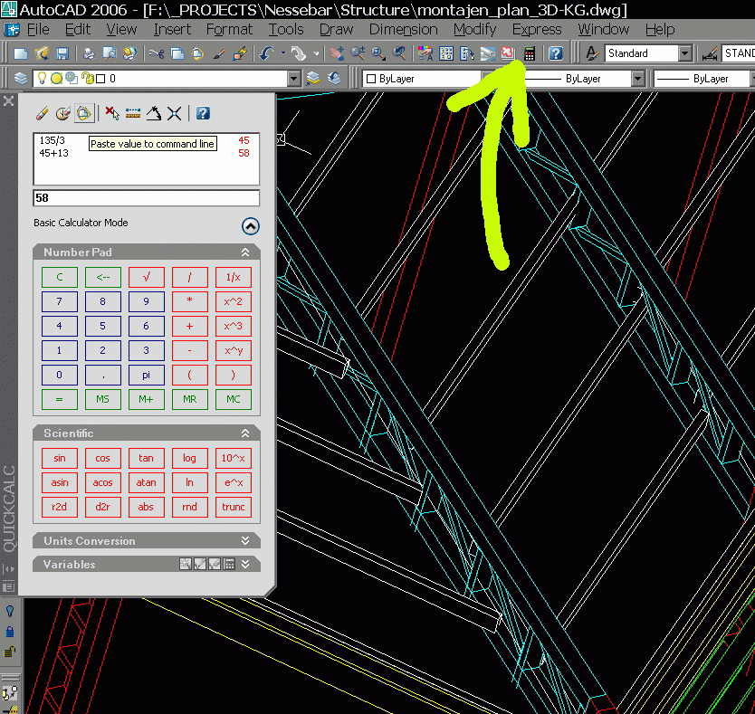Click the Paste clipboard toolbar icon
The width and height of the screenshot is (755, 714).
pyautogui.click(x=198, y=53)
